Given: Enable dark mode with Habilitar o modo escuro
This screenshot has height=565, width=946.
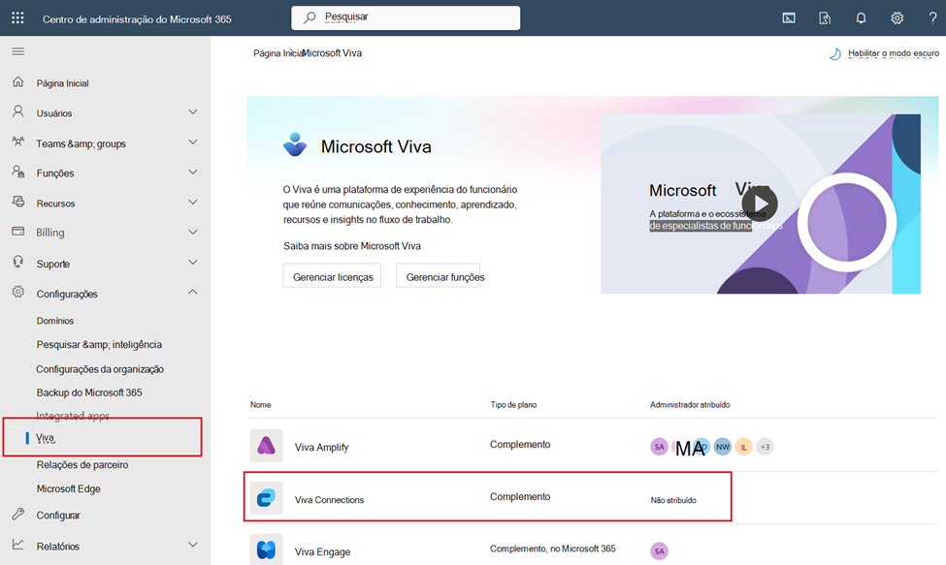Looking at the screenshot, I should click(x=884, y=54).
